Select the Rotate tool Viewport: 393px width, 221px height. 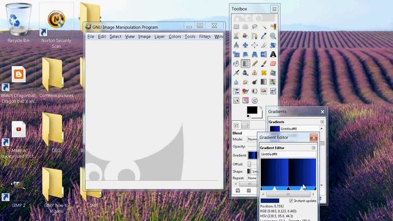273,45
